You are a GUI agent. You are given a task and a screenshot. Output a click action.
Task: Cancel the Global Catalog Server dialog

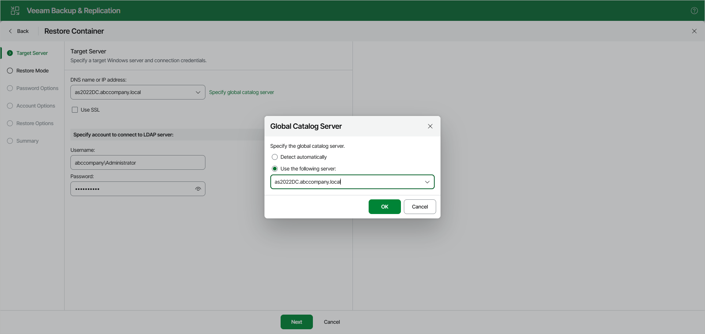coord(420,207)
